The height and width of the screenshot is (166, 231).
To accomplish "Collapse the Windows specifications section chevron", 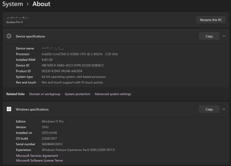I will click(x=224, y=109).
